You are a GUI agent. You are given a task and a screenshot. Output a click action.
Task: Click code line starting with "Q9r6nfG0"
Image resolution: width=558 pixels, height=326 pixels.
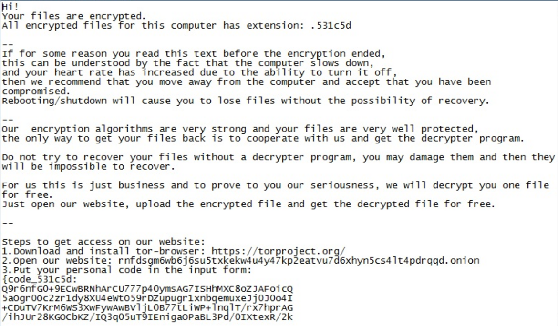click(x=147, y=289)
